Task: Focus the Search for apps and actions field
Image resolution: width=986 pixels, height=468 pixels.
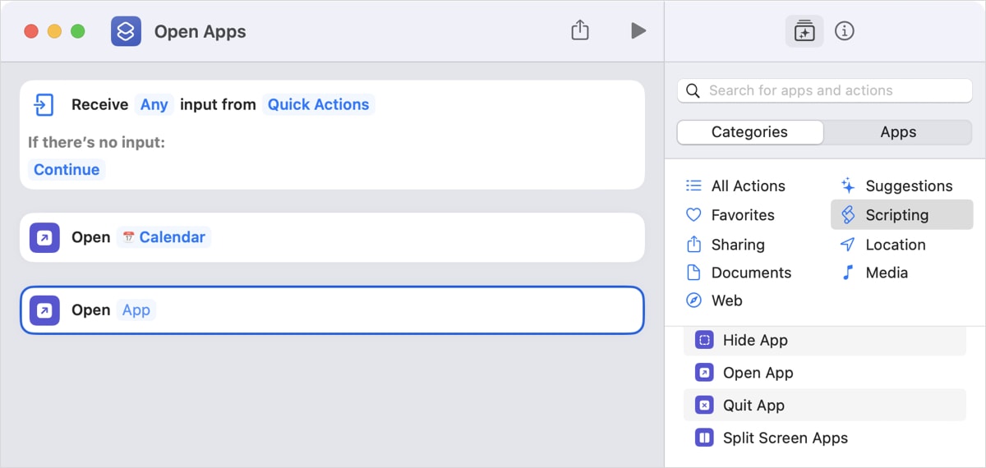Action: point(825,90)
